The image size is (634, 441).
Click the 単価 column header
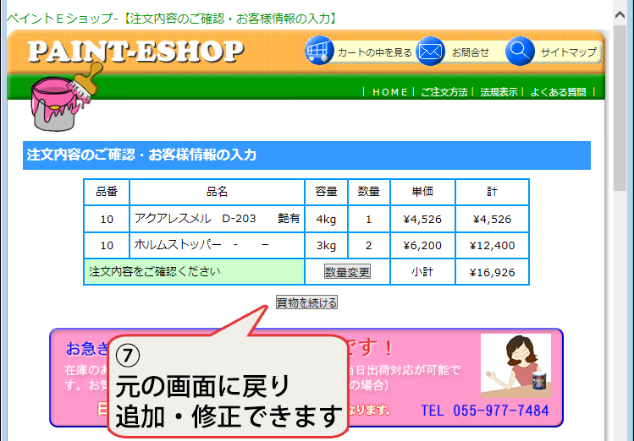422,192
